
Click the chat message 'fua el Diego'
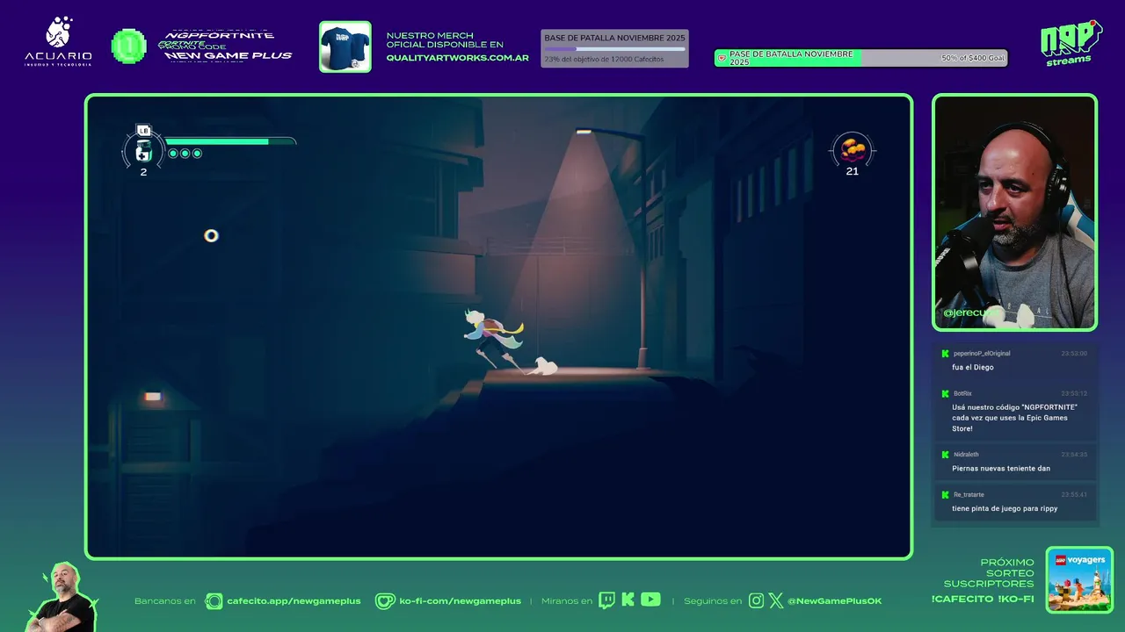click(973, 367)
